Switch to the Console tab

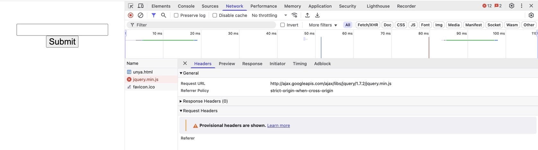pyautogui.click(x=186, y=6)
